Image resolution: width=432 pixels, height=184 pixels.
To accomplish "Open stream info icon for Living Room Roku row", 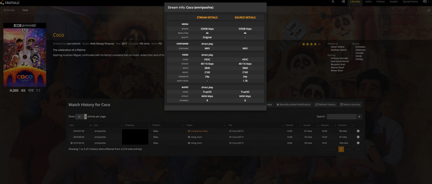I will 189,131.
